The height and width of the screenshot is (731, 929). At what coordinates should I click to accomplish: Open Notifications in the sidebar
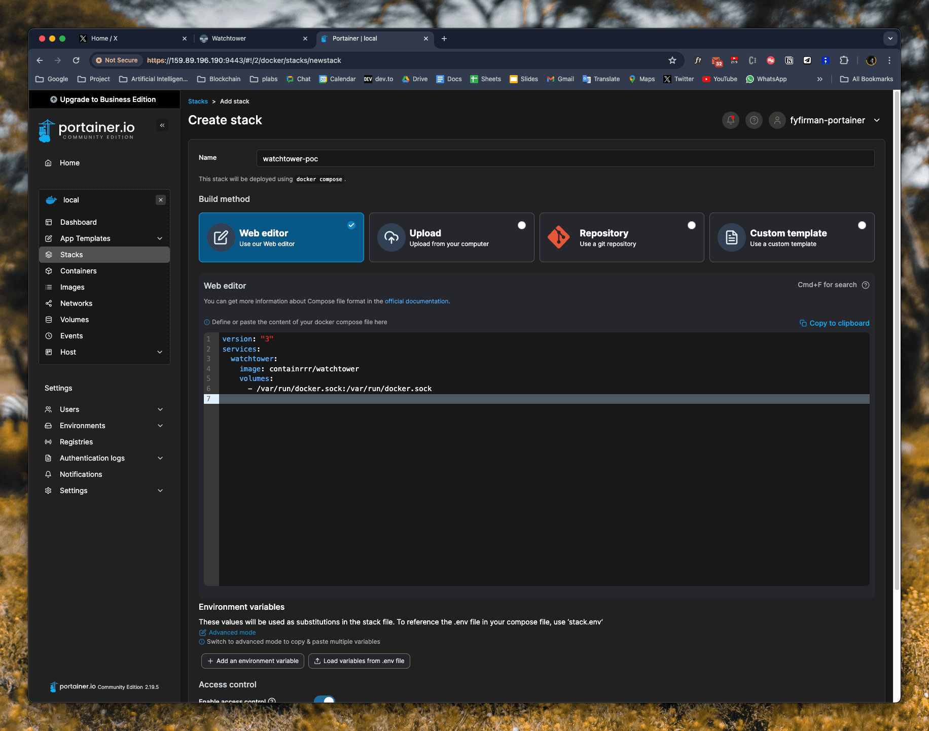click(104, 474)
